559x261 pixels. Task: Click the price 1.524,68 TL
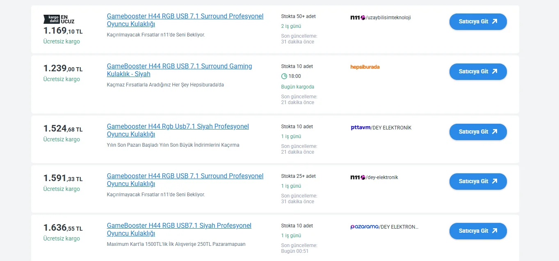point(63,129)
